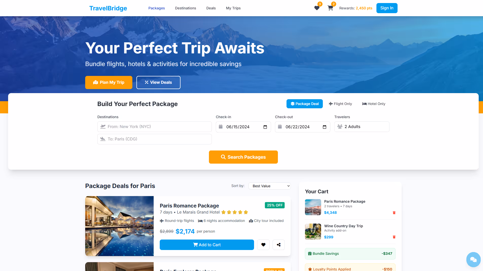Open the Destinations menu item
The width and height of the screenshot is (483, 271).
tap(185, 8)
